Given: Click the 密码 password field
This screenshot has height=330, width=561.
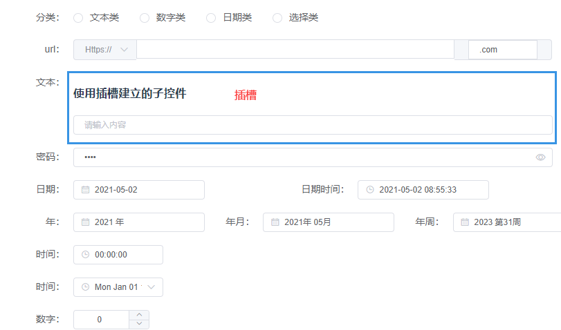Looking at the screenshot, I should click(313, 157).
